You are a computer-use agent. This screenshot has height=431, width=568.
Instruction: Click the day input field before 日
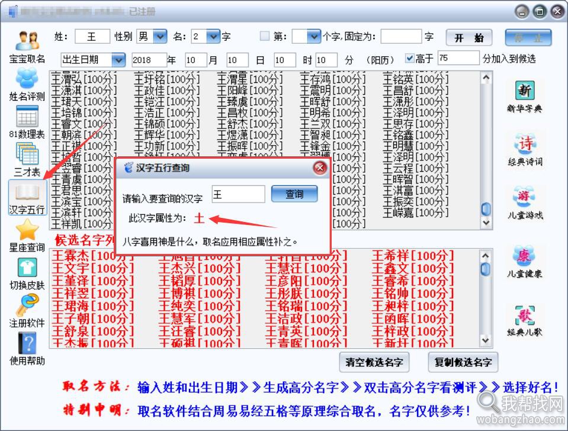tap(238, 60)
